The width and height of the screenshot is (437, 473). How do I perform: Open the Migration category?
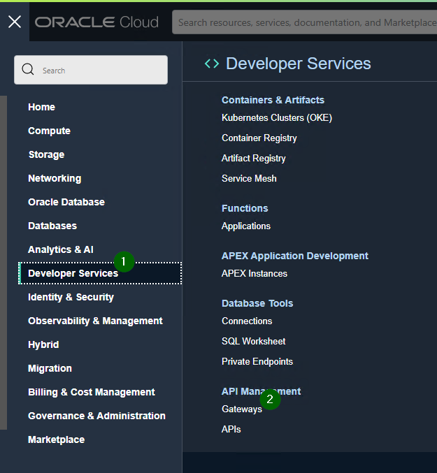click(x=50, y=369)
